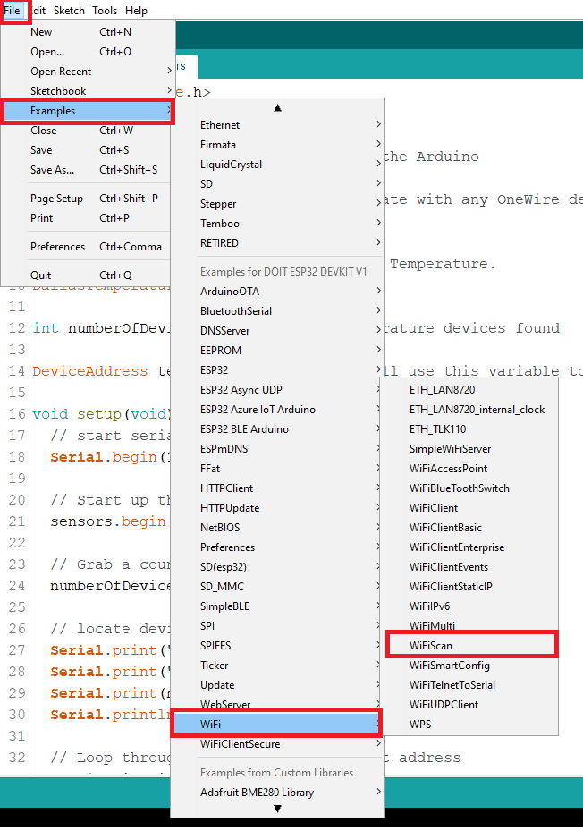
Task: Expand Sketchbook submenu
Action: tap(88, 90)
